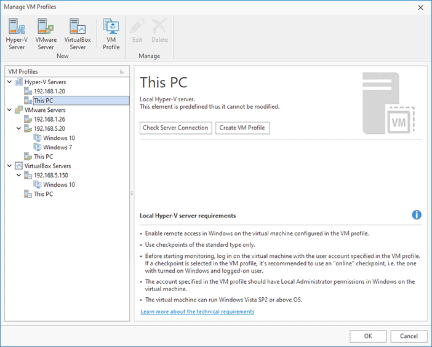Select Hyper-V server 192.168.1.20
Image resolution: width=432 pixels, height=347 pixels.
[50, 92]
